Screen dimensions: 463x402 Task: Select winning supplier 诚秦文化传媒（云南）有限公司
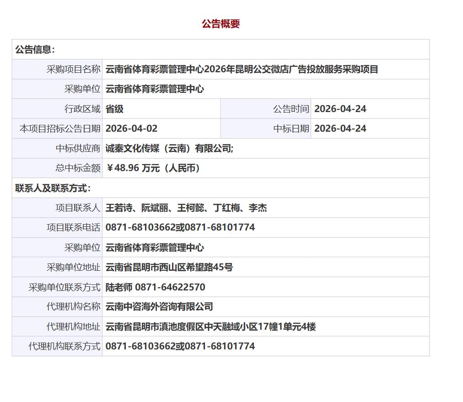[x=169, y=149]
